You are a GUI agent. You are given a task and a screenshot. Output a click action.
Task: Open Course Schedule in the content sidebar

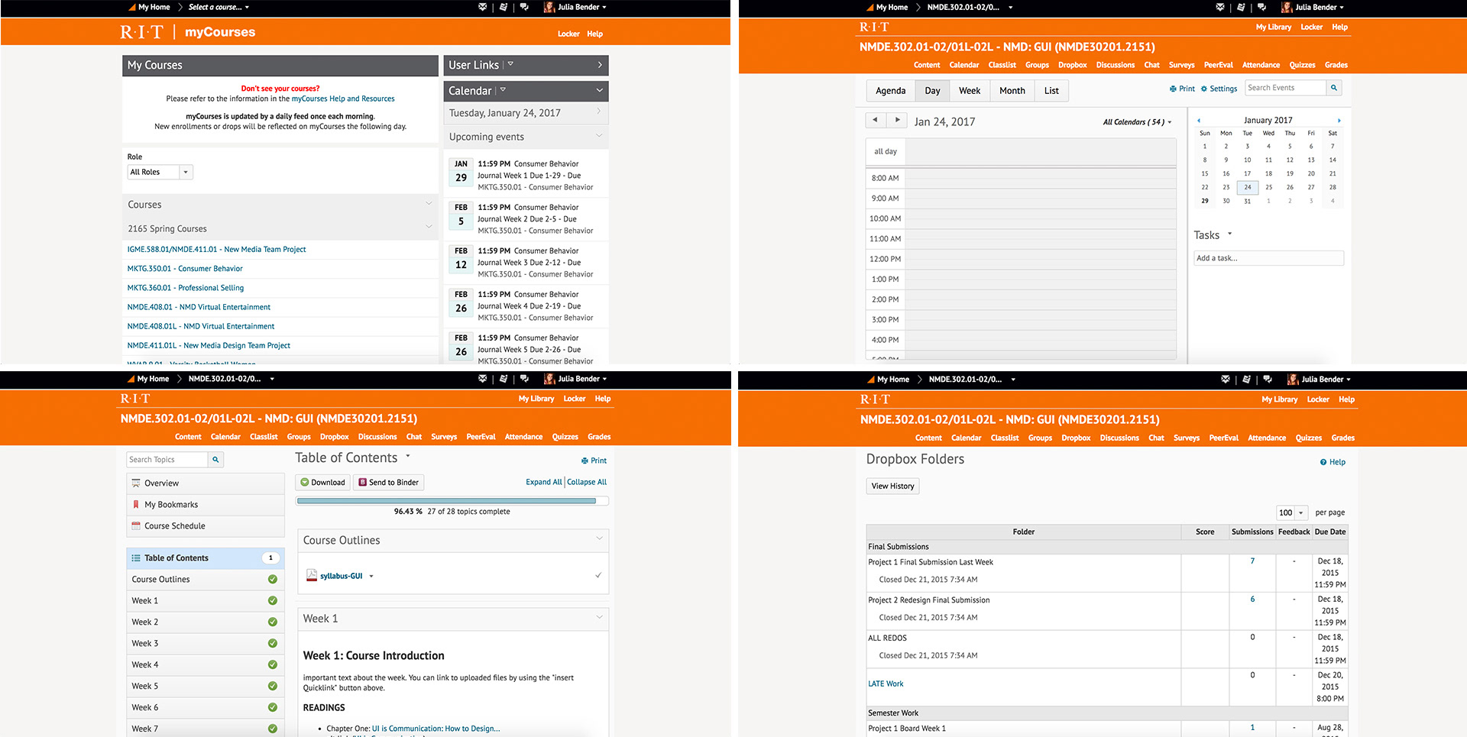(x=206, y=526)
